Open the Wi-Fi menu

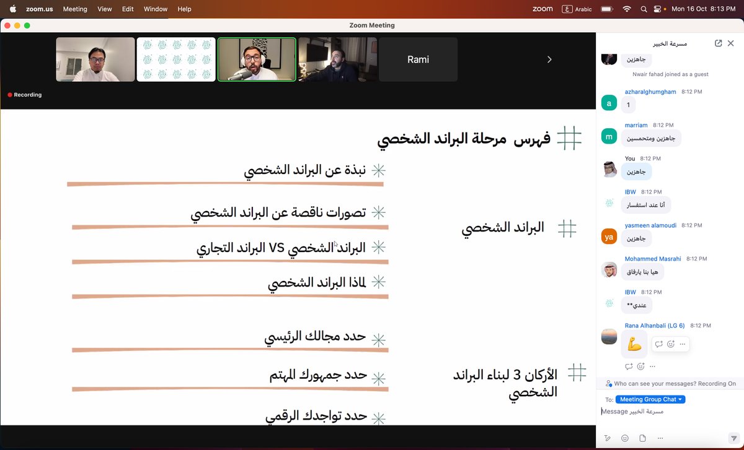pos(627,9)
